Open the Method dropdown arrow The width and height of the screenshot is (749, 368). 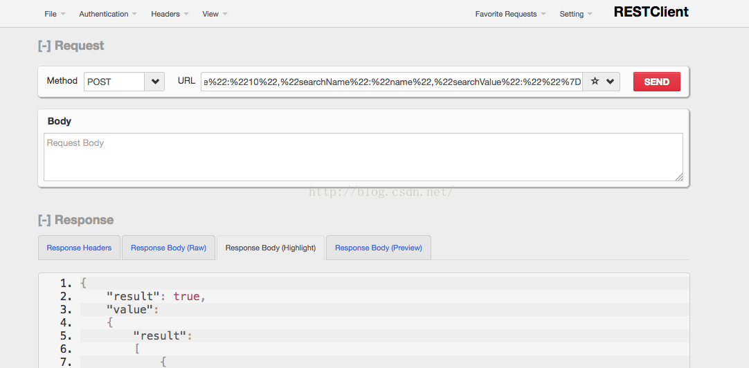pyautogui.click(x=155, y=82)
